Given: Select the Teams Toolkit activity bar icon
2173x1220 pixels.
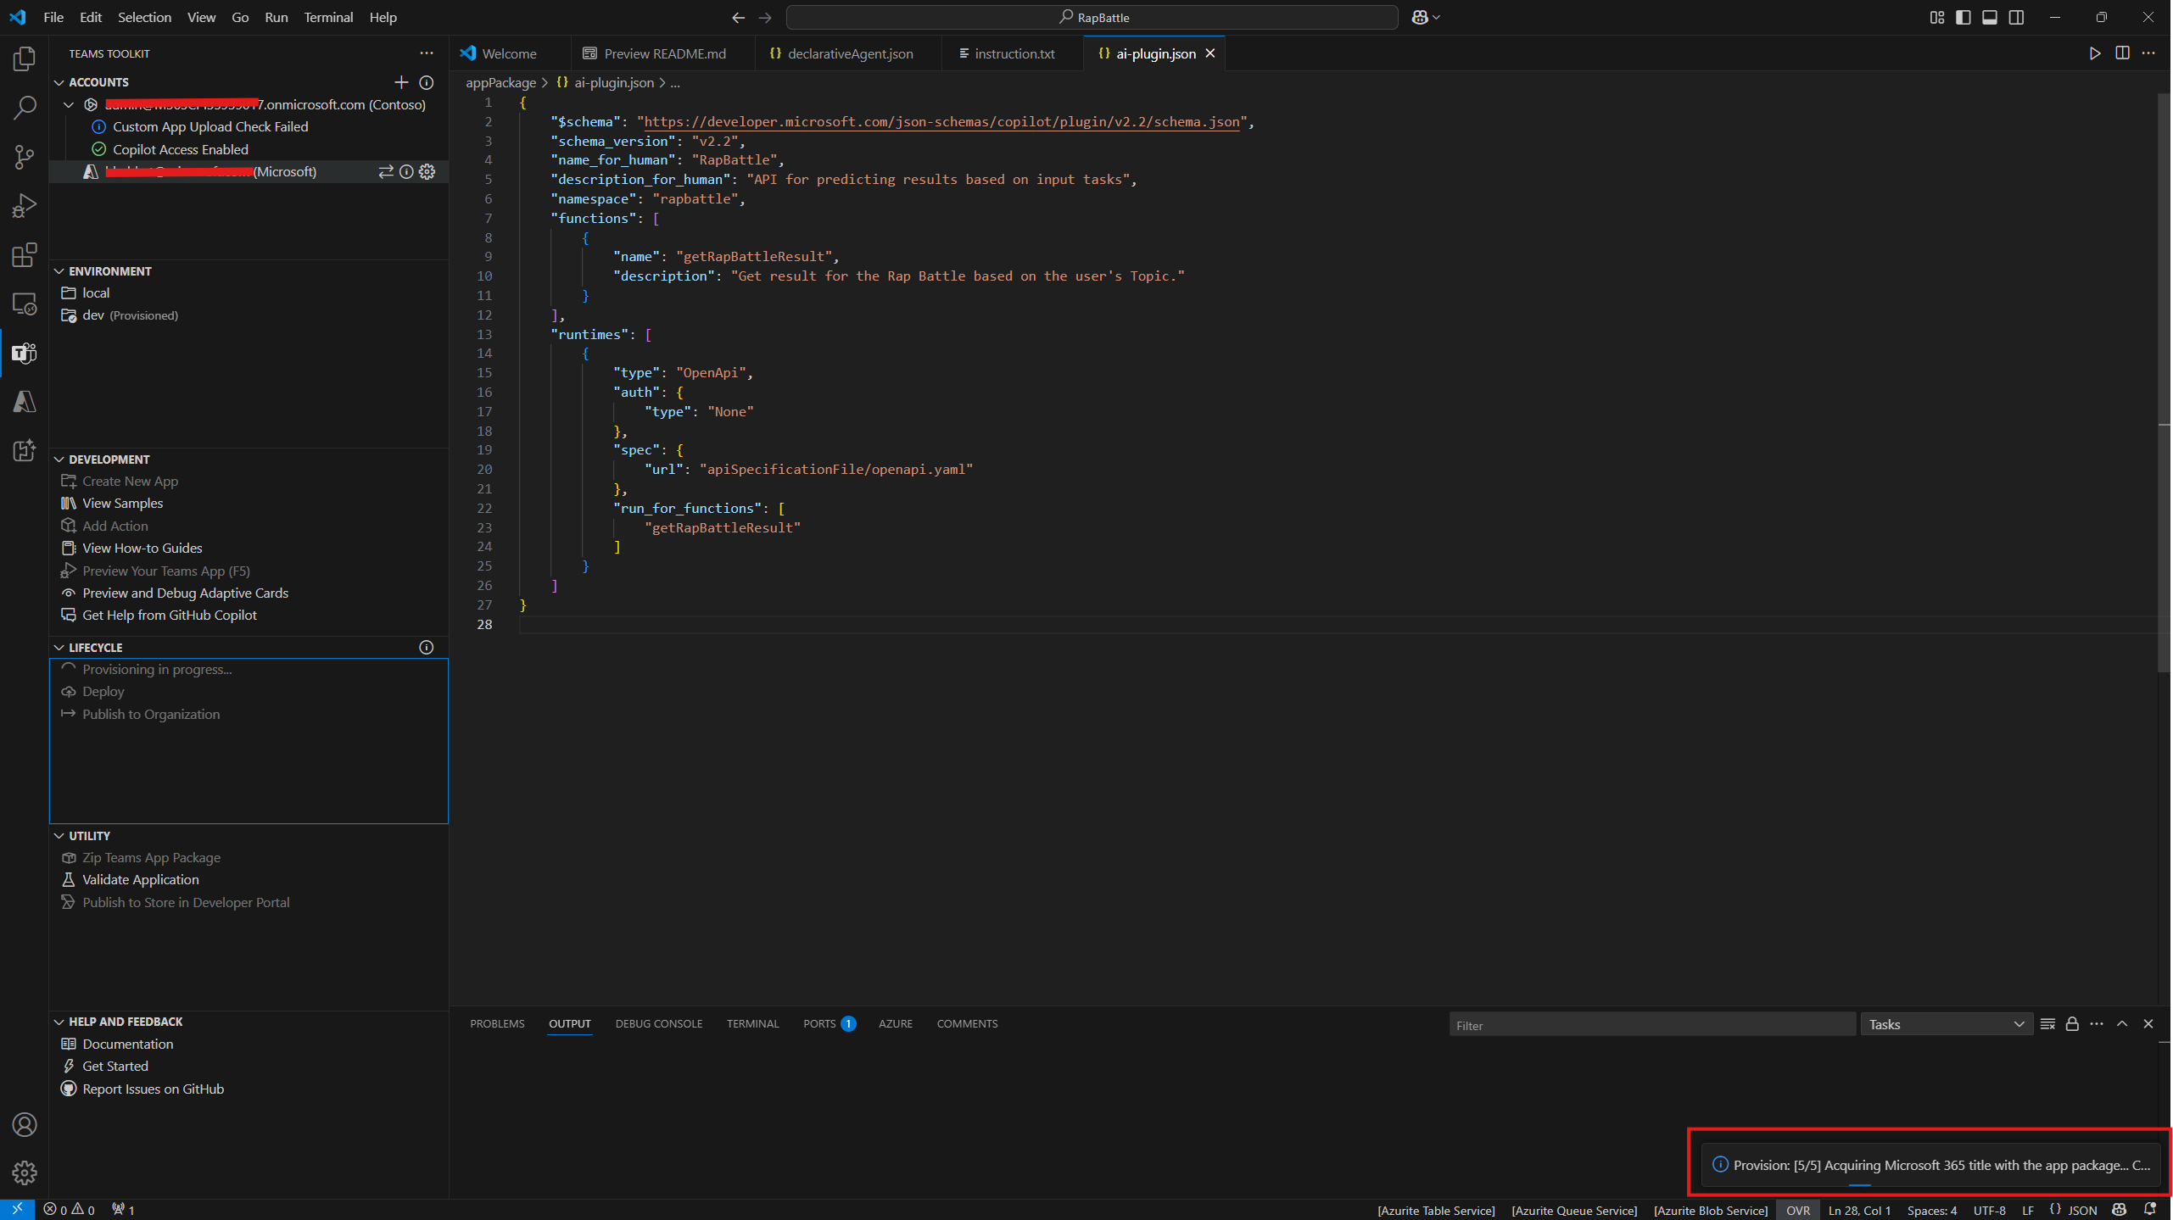Looking at the screenshot, I should 25,353.
